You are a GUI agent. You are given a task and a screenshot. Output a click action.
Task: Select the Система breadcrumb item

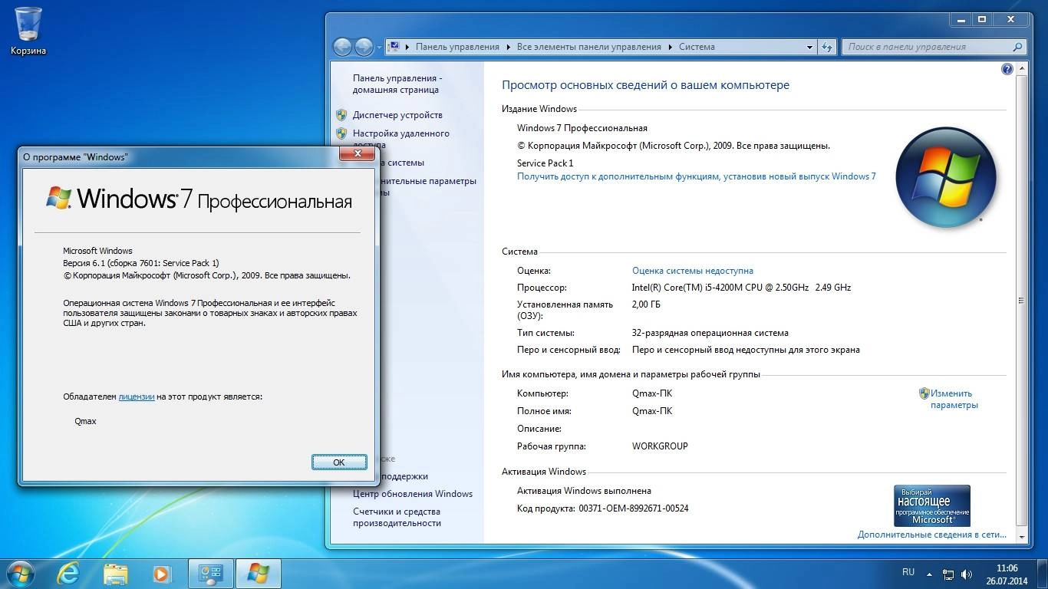(697, 47)
